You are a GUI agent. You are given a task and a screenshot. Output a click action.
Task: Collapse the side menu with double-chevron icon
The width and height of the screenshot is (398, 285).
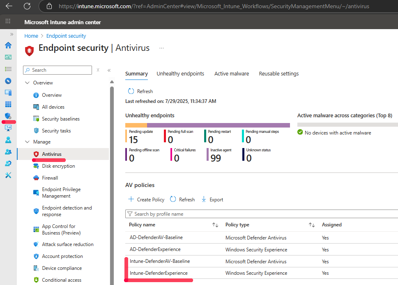coord(109,70)
